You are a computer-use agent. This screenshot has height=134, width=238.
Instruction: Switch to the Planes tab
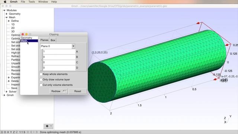(x=44, y=40)
